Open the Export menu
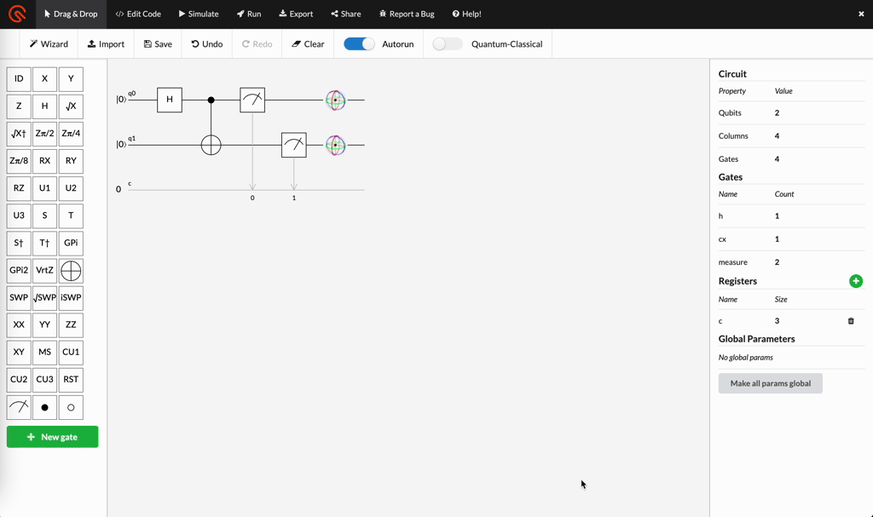The width and height of the screenshot is (873, 517). 296,13
